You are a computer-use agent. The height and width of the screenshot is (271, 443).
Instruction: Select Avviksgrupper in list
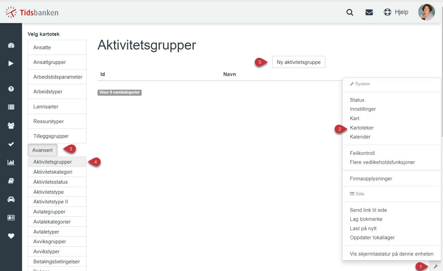[x=57, y=242]
